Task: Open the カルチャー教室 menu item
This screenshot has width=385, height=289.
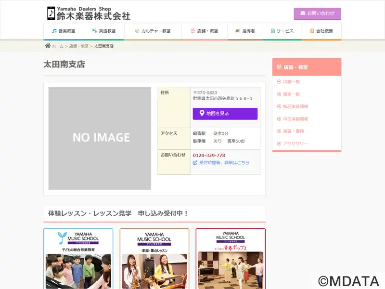Action: coord(153,31)
